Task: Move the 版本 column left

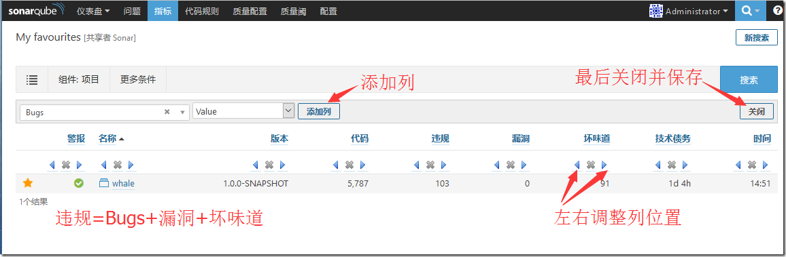Action: tap(255, 165)
